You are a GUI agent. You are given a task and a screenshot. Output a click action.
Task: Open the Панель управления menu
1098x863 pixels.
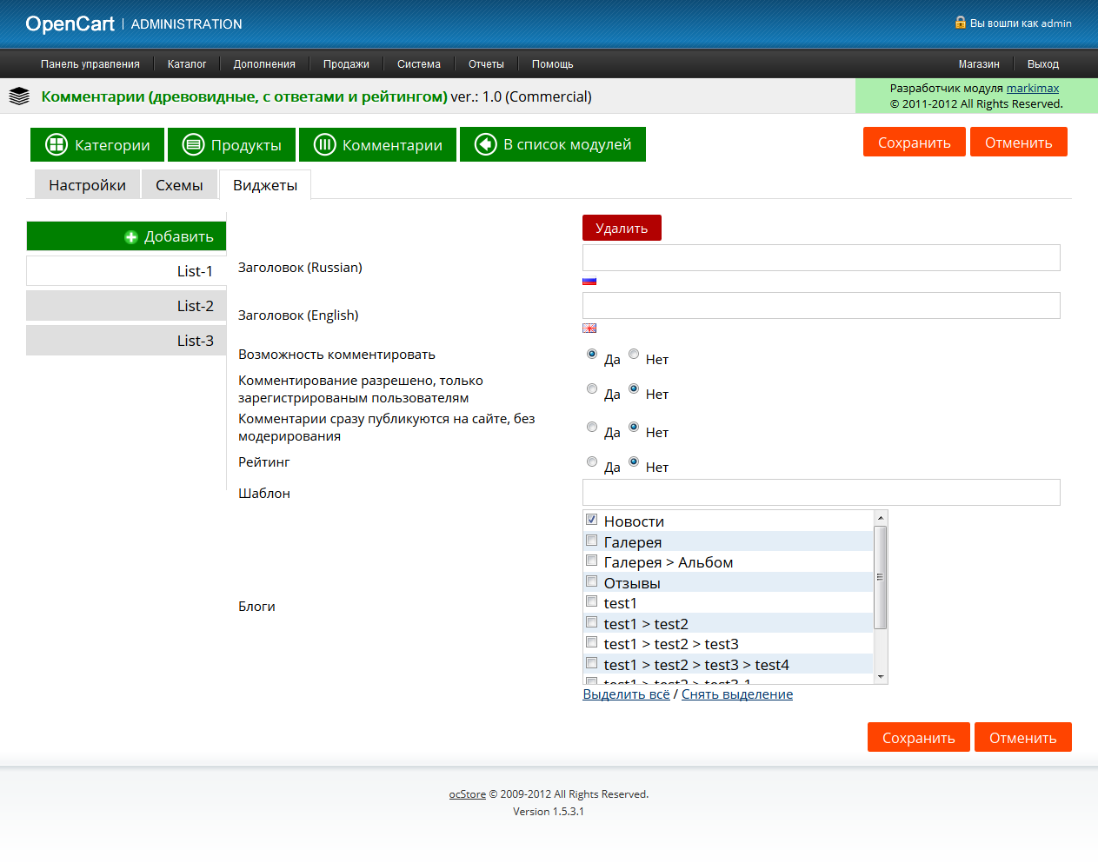coord(90,64)
